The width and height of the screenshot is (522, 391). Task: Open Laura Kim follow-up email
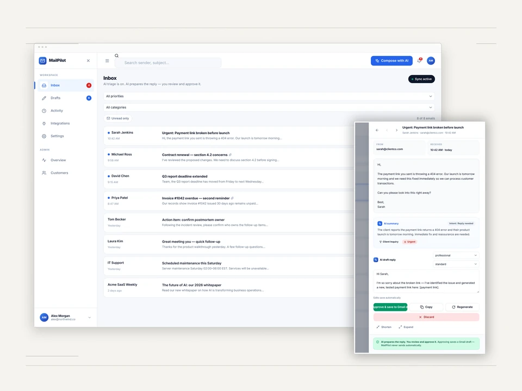point(229,244)
